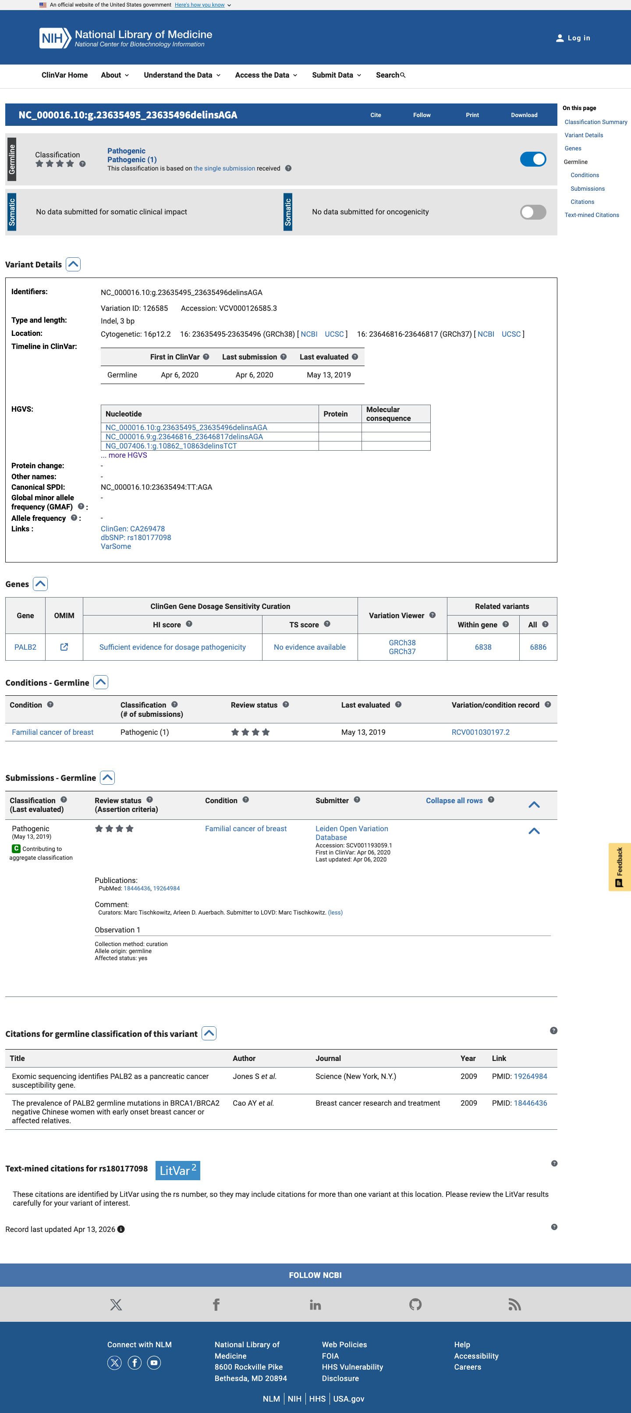This screenshot has width=631, height=1413.
Task: Go to ClinVar Home
Action: click(x=65, y=75)
